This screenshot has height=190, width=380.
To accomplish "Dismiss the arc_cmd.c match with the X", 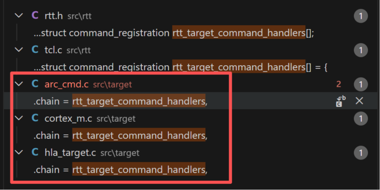I will pyautogui.click(x=359, y=101).
